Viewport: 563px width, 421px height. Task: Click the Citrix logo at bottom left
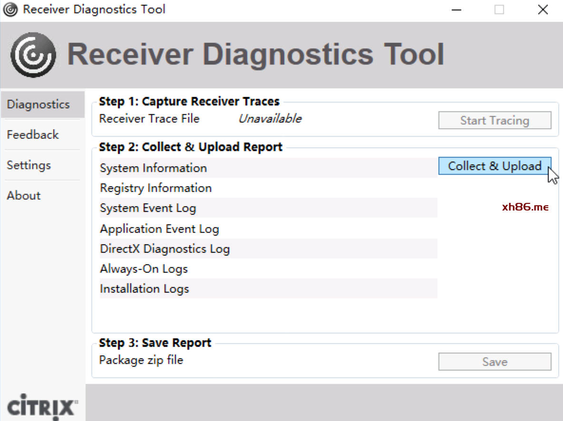tap(42, 406)
